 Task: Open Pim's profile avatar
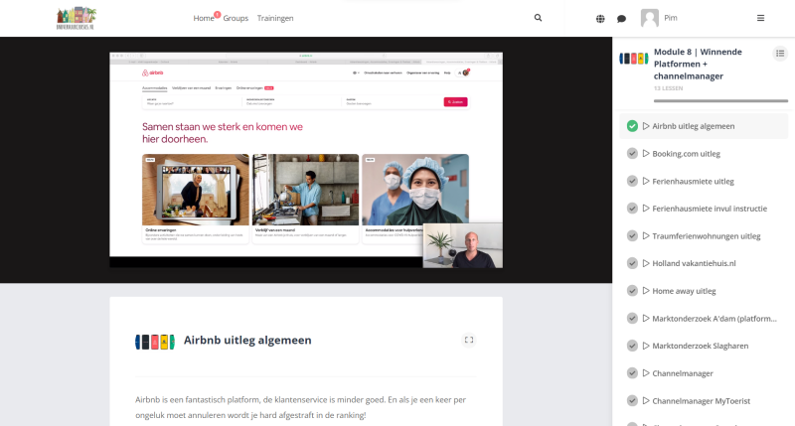coord(650,18)
